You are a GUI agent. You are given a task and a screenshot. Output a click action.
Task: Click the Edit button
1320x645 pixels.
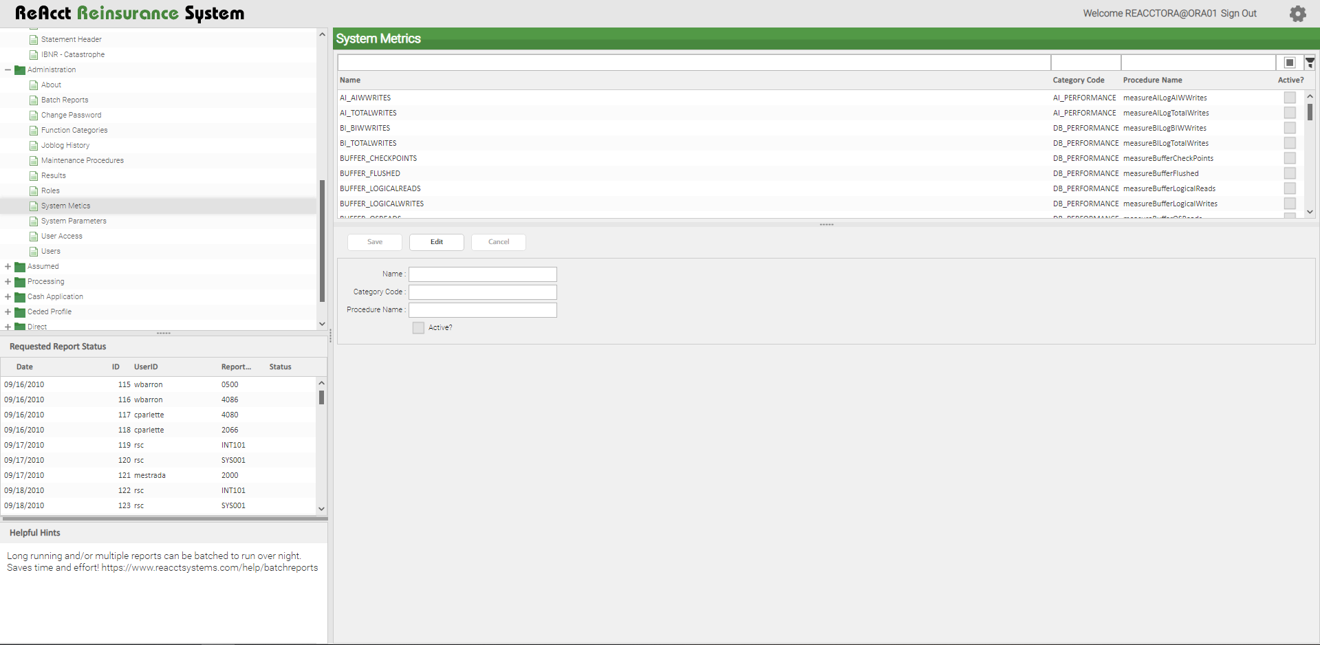point(436,242)
